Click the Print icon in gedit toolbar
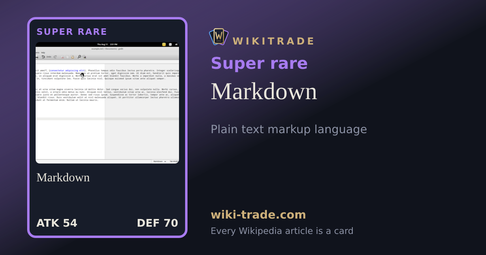The width and height of the screenshot is (486, 255). coord(36,57)
